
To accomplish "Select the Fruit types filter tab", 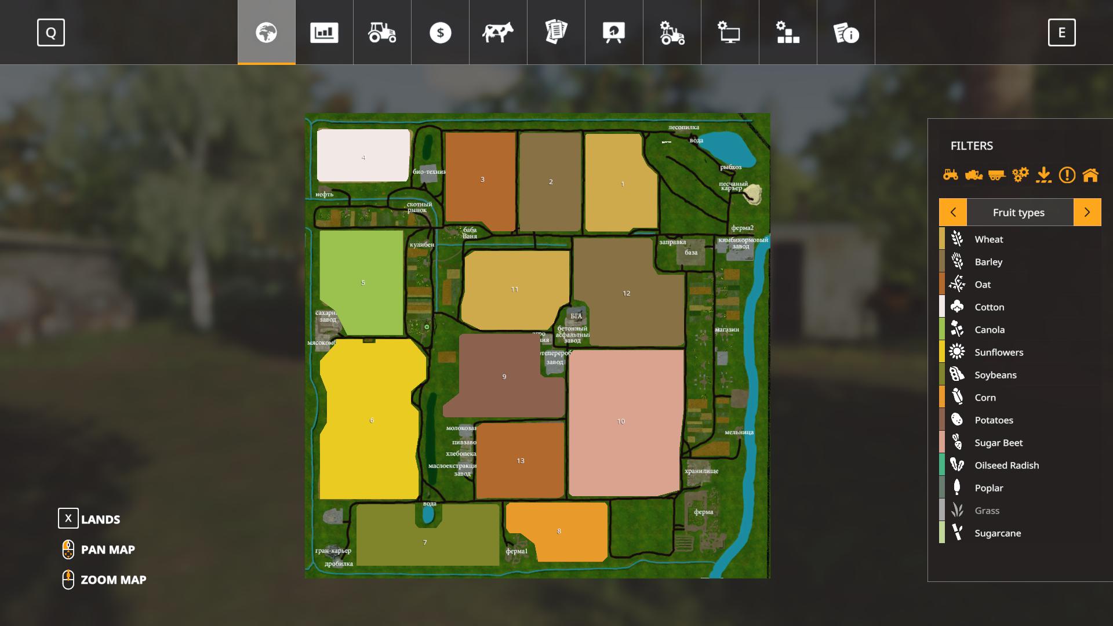I will [1019, 212].
